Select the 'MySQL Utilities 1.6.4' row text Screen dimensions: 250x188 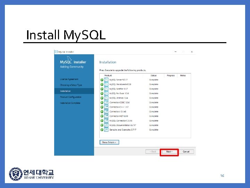point(119,98)
